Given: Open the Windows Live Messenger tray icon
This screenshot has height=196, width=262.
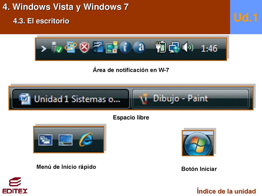Looking at the screenshot, I should click(71, 47).
